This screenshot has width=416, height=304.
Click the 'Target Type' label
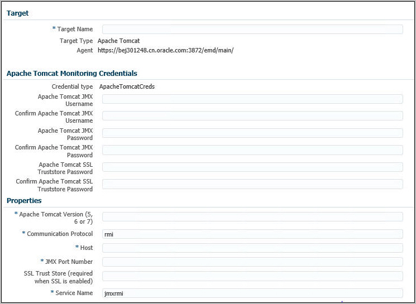[76, 41]
